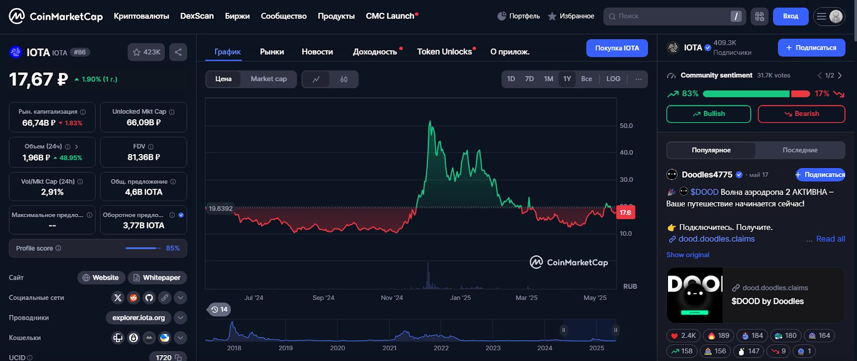Add IOTA to watchlist (423K star)
This screenshot has width=857, height=361.
pos(146,52)
